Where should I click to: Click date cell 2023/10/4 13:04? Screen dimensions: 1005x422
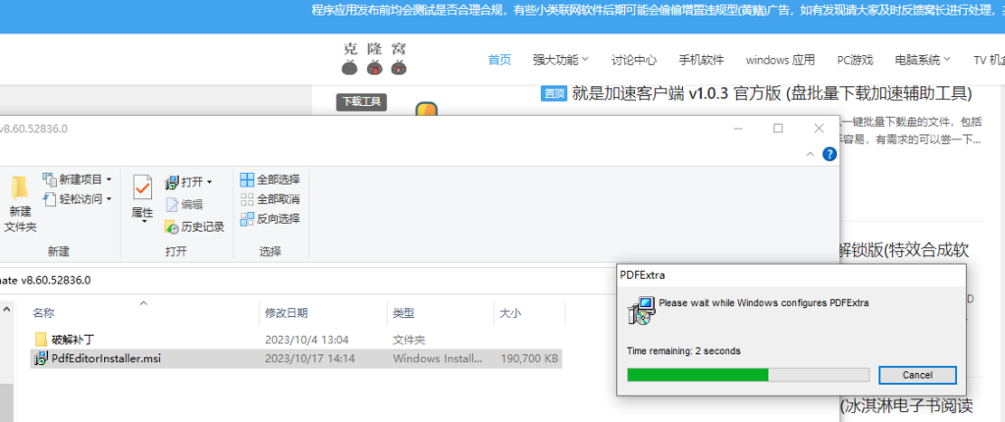306,340
